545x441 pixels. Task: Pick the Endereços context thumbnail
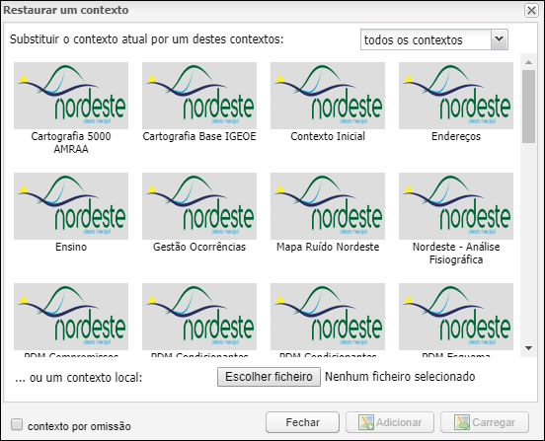tap(456, 96)
